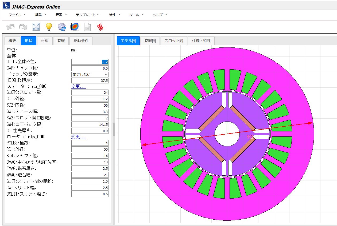Open the ファイル menu
337x226 pixels.
coord(15,15)
